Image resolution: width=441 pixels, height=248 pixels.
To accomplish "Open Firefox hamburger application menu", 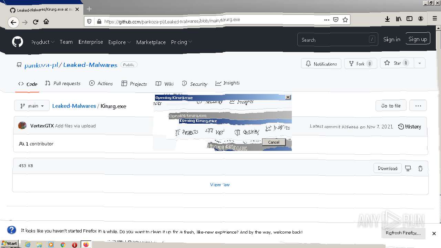I will tap(434, 19).
